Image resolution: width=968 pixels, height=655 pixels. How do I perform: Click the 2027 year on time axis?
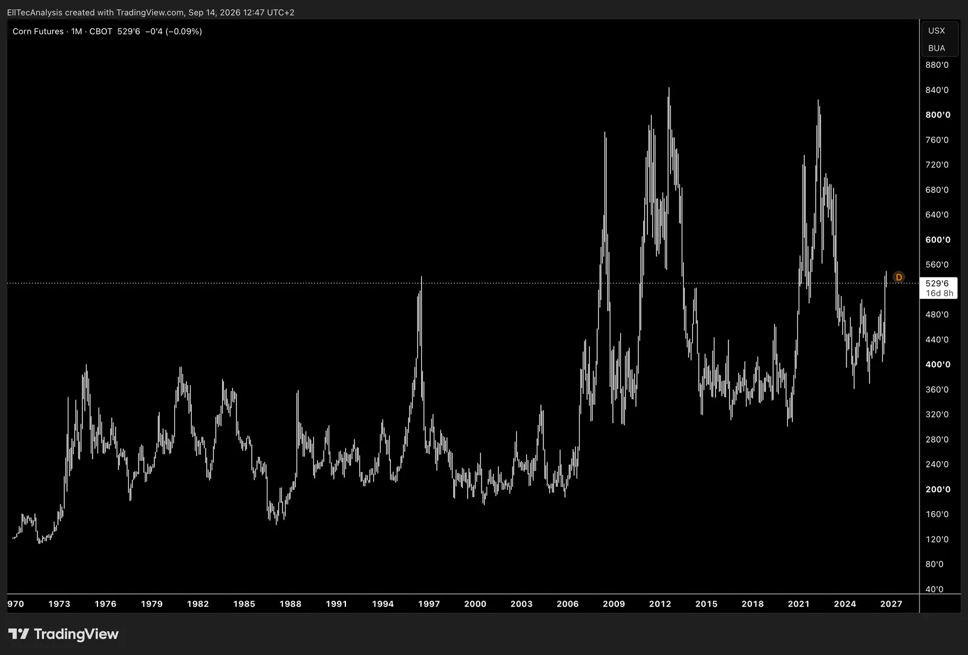click(x=891, y=604)
